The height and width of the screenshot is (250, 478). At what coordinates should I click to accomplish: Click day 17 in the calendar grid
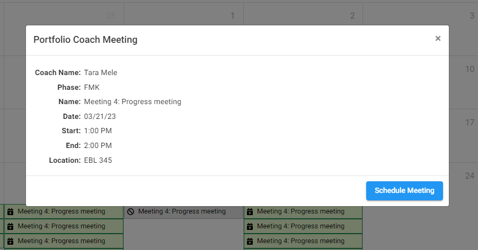(x=470, y=123)
